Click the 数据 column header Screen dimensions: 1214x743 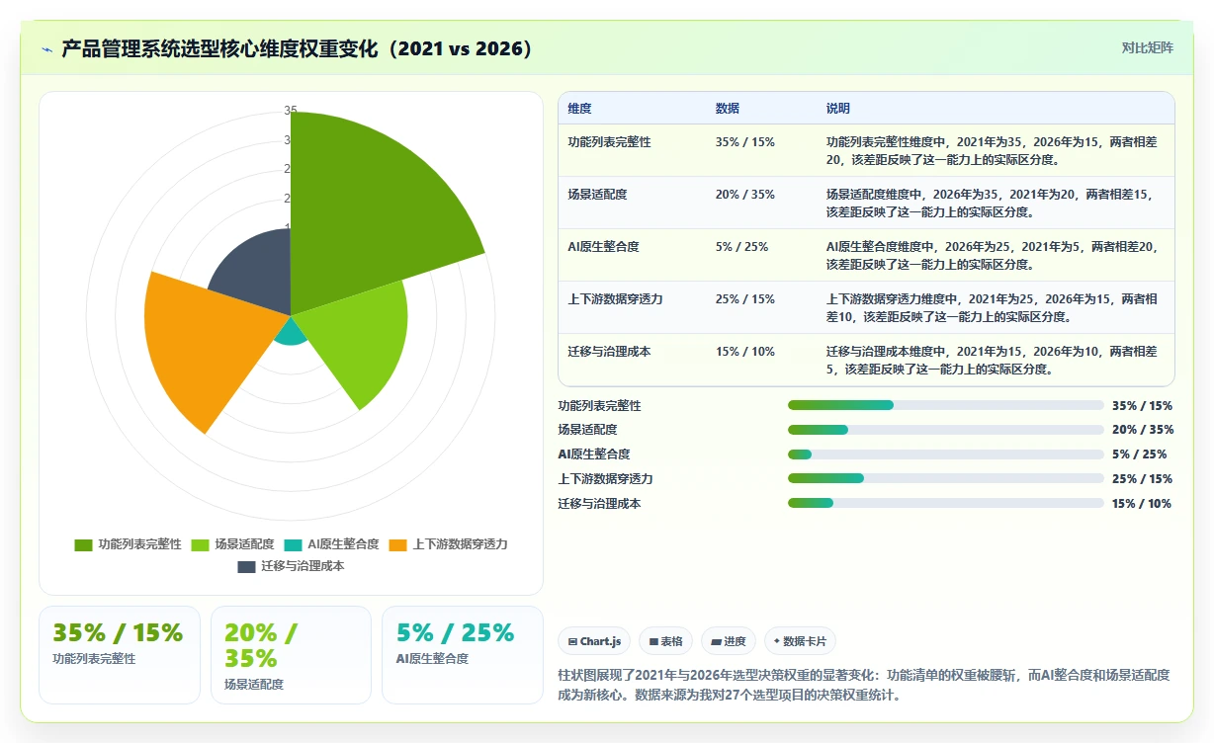coord(727,109)
